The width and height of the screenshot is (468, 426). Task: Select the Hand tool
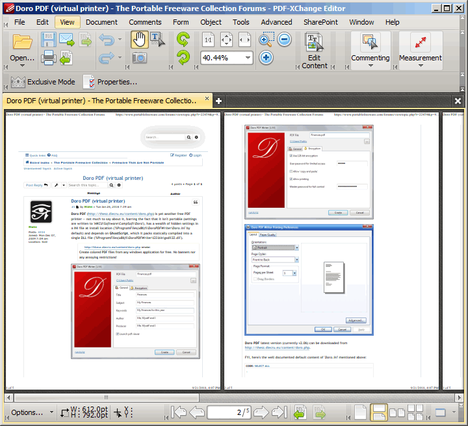[140, 40]
